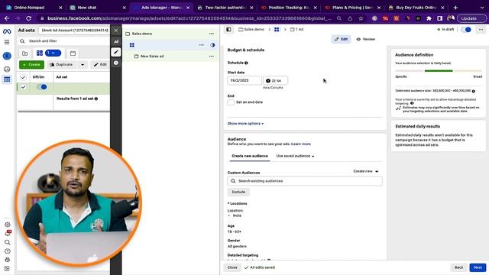
Task: Open the start time picker
Action: tap(275, 80)
